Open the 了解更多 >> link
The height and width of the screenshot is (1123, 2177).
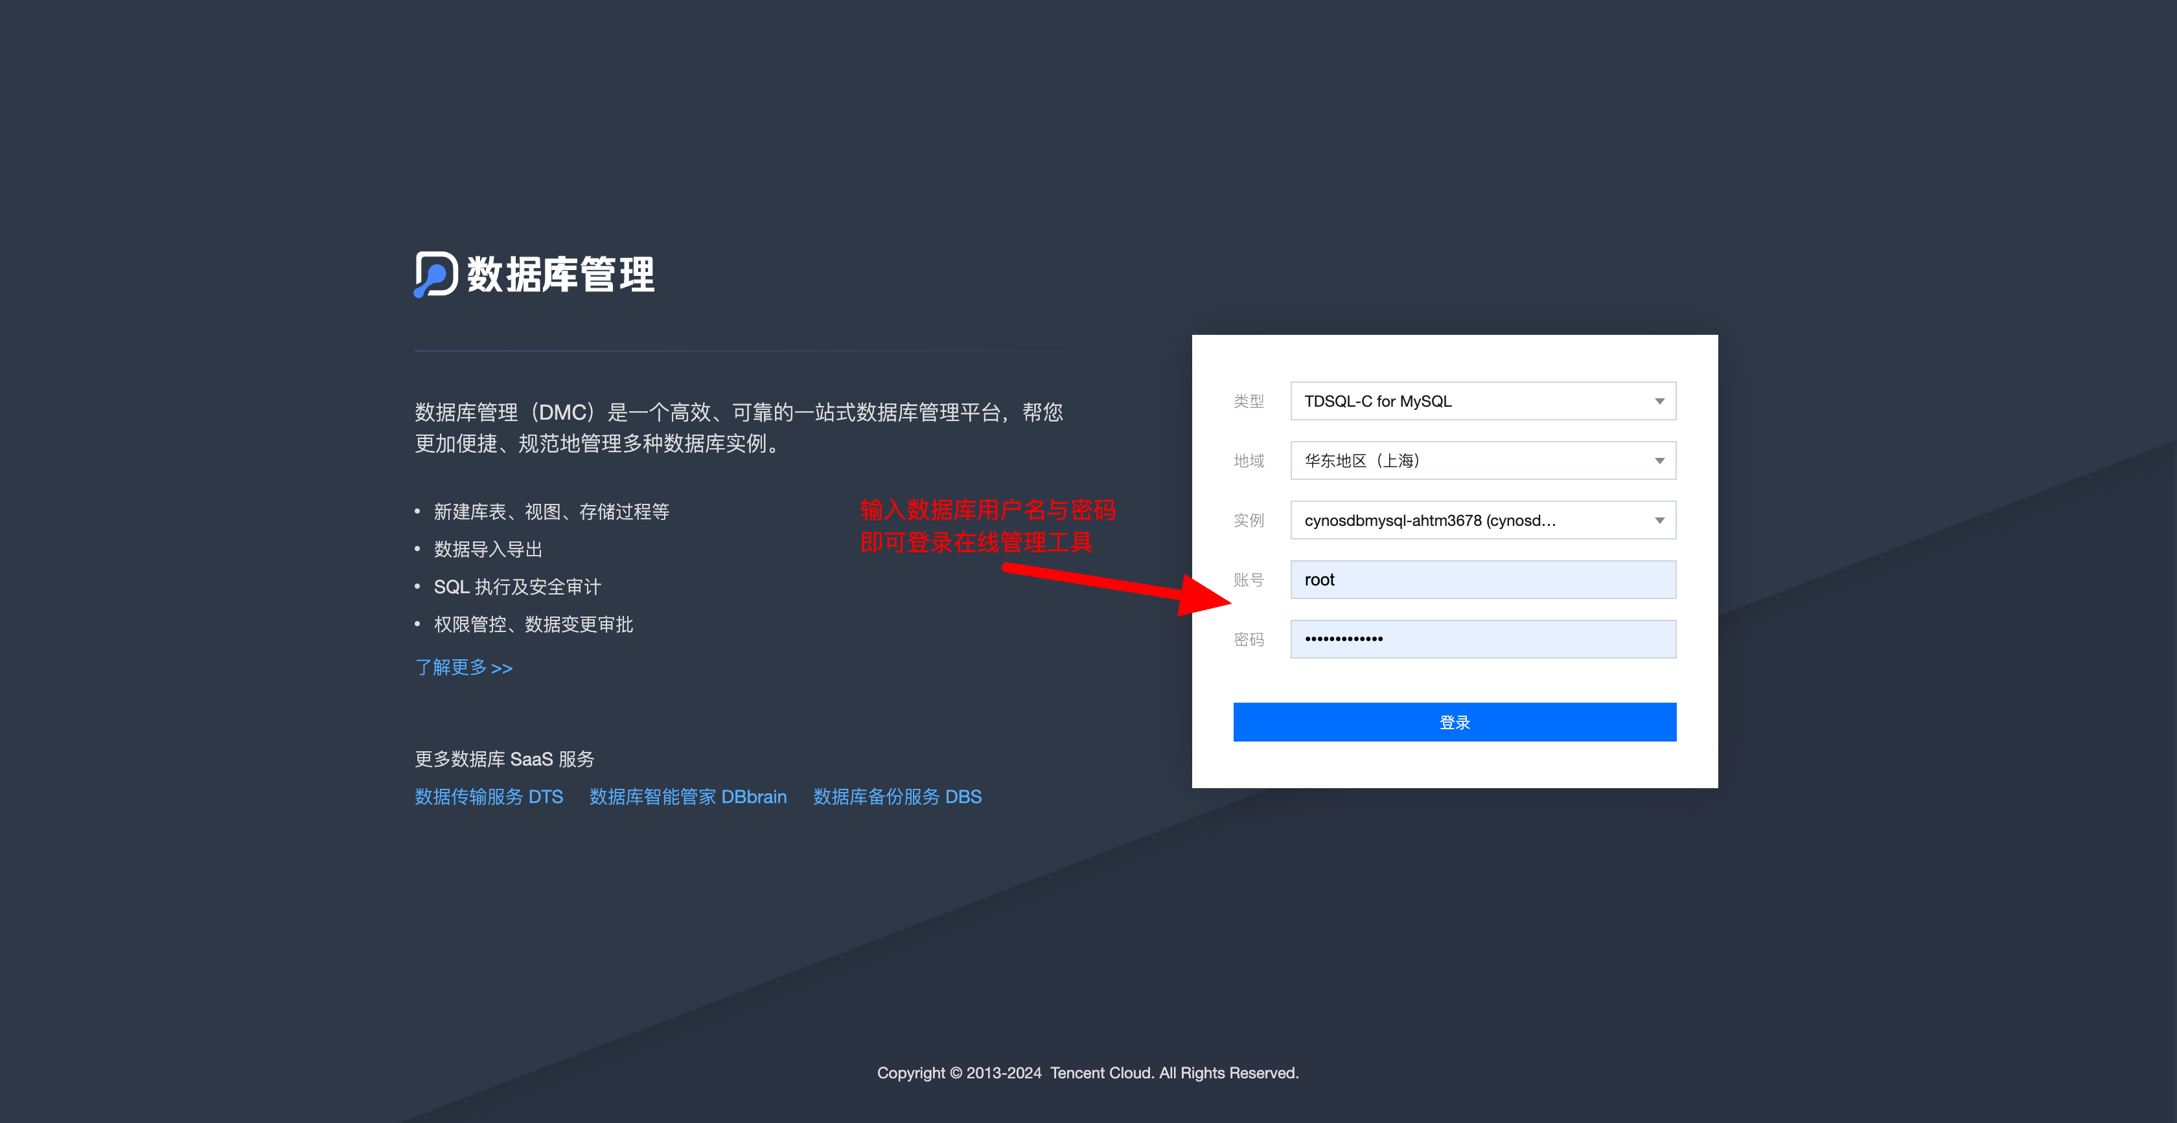coord(463,668)
